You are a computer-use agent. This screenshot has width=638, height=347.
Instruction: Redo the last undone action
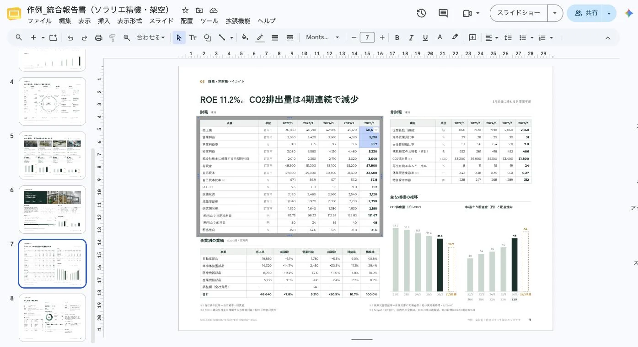[84, 37]
